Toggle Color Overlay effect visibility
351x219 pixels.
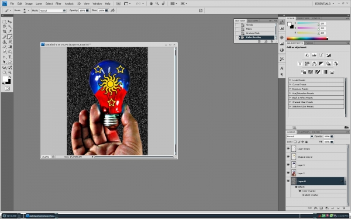tap(300, 191)
